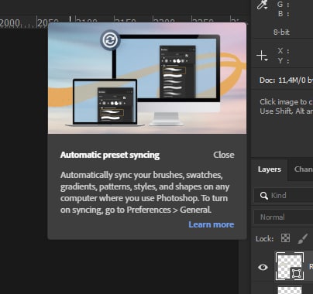The width and height of the screenshot is (313, 294).
Task: Click the Automatic preset syncing heading
Action: [110, 155]
